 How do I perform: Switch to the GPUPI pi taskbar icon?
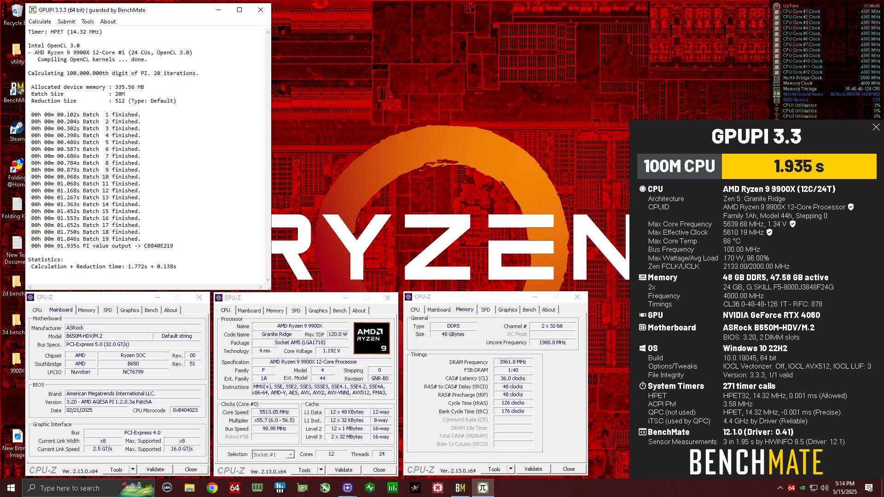pos(483,488)
